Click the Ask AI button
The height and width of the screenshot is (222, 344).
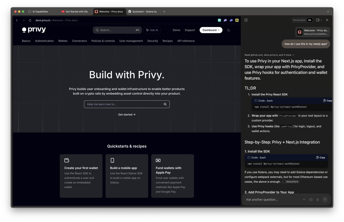(x=152, y=30)
